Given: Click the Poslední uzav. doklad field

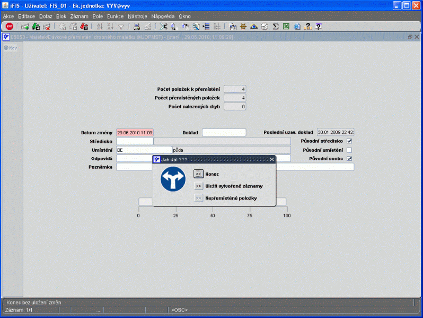Looking at the screenshot, I should [336, 132].
